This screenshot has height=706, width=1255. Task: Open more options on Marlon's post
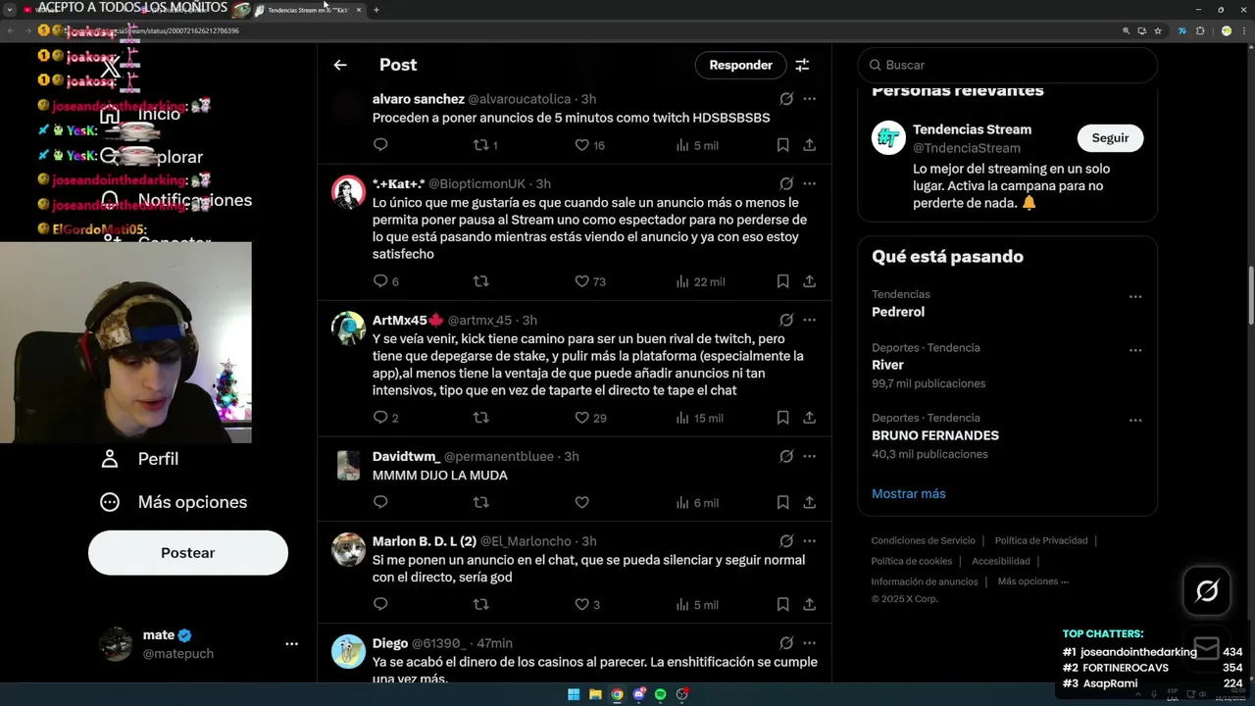tap(809, 540)
